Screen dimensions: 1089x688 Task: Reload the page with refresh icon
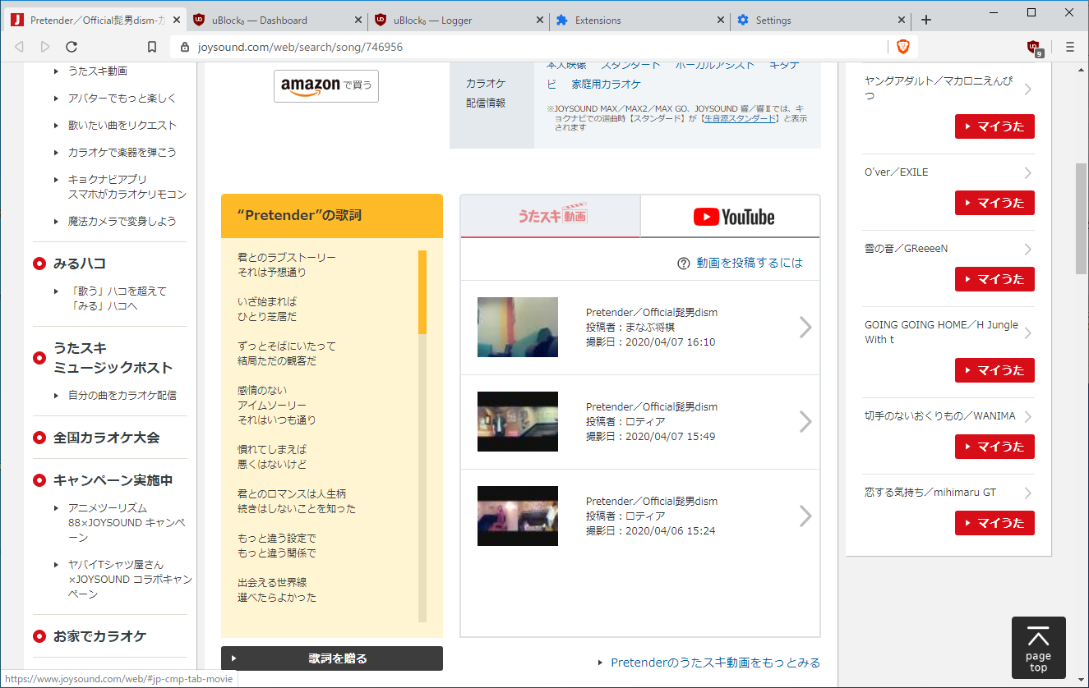tap(72, 47)
